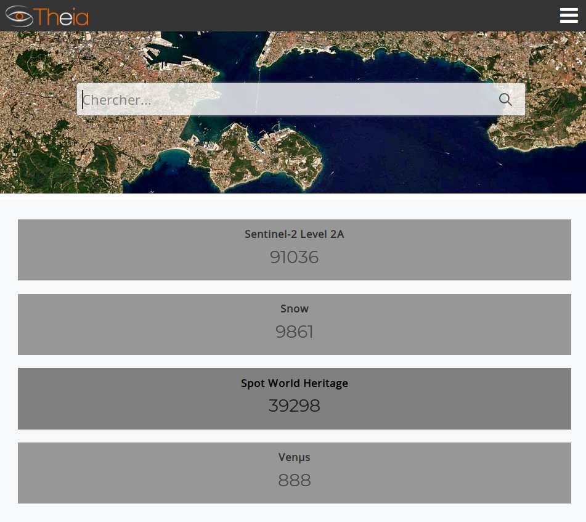Click the magnifying glass search icon
The image size is (586, 522).
click(x=505, y=99)
